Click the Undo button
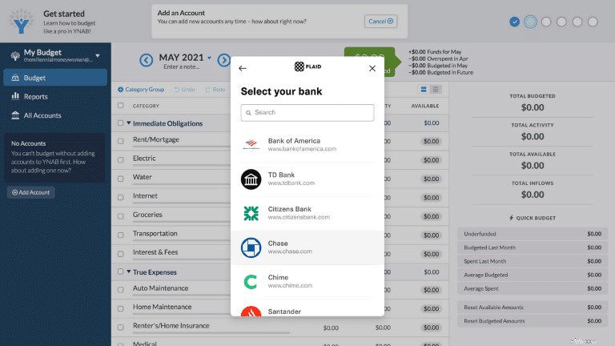615x346 pixels. pos(185,90)
